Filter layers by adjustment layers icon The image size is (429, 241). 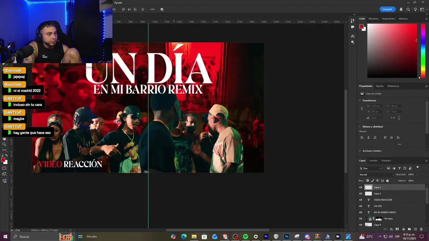point(394,168)
